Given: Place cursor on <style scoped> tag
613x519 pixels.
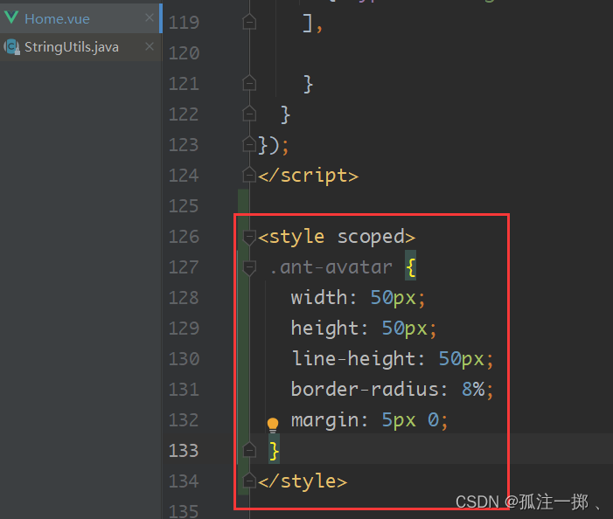Looking at the screenshot, I should pos(337,237).
